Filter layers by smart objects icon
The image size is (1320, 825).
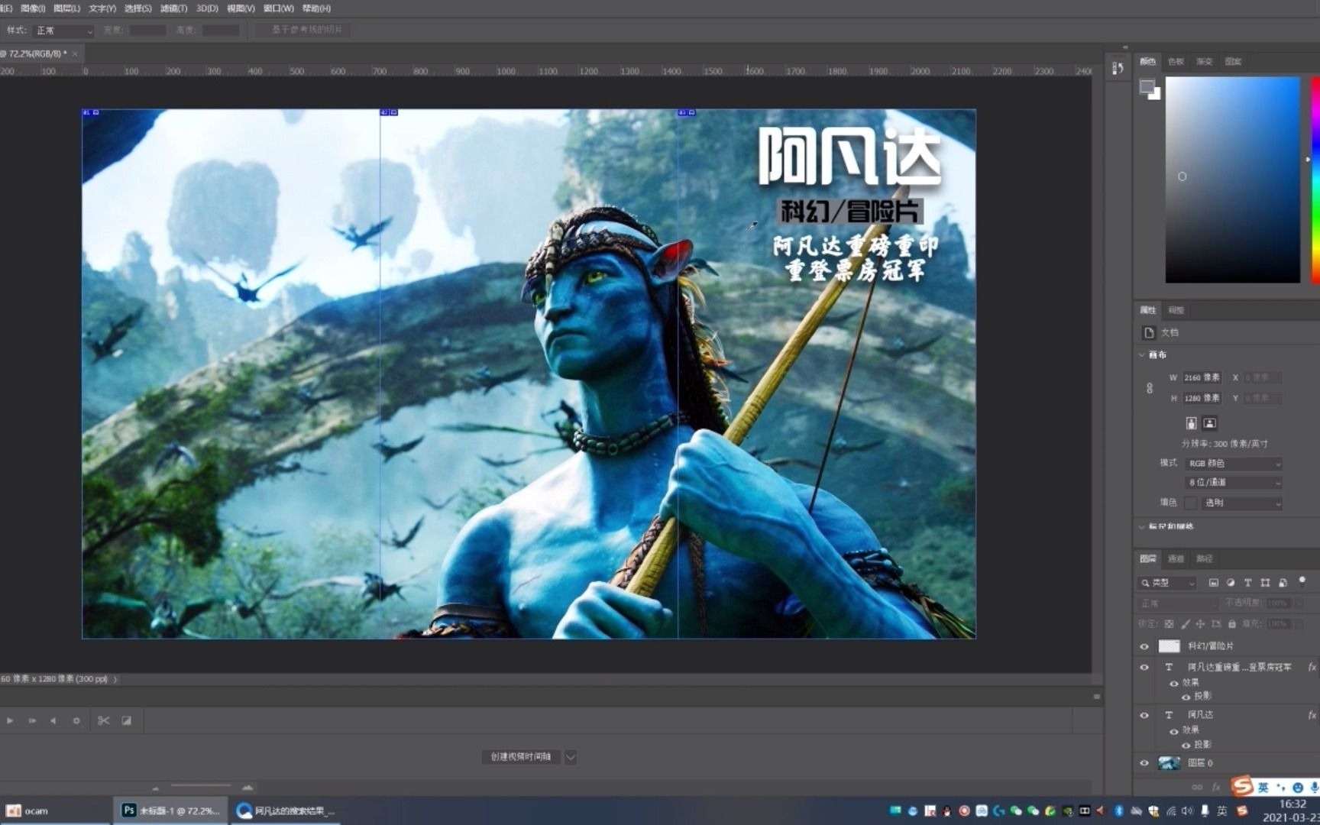click(x=1283, y=583)
